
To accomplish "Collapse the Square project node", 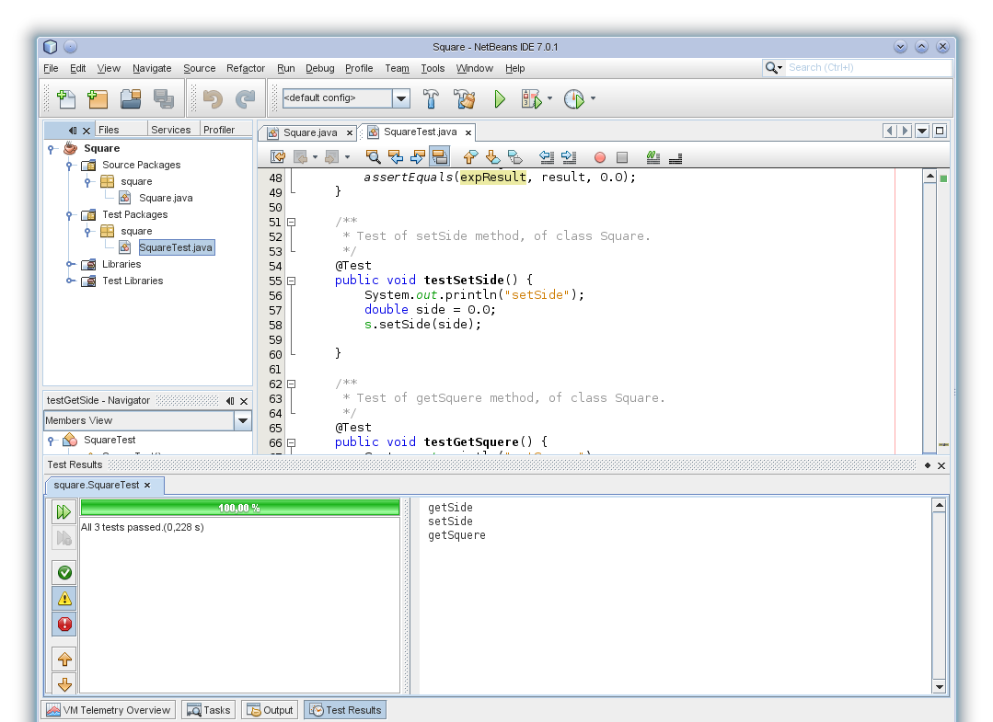I will click(51, 149).
